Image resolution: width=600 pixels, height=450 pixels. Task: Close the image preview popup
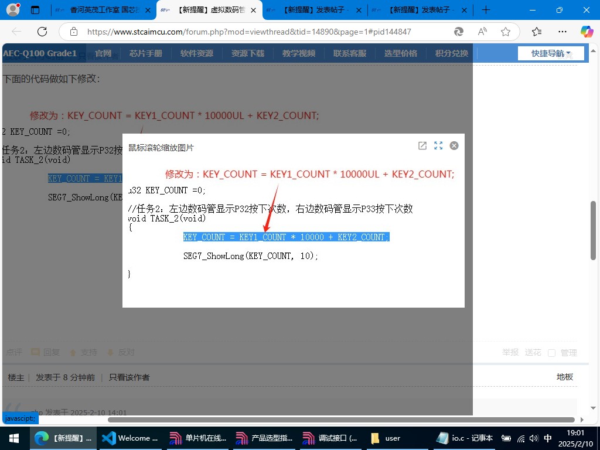point(454,146)
